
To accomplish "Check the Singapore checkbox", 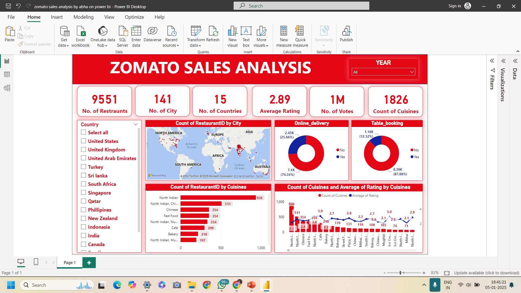I will (84, 192).
